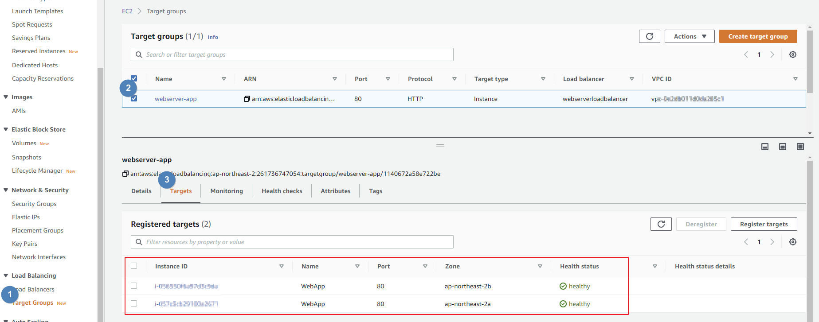Sort by Target type column

click(x=543, y=79)
